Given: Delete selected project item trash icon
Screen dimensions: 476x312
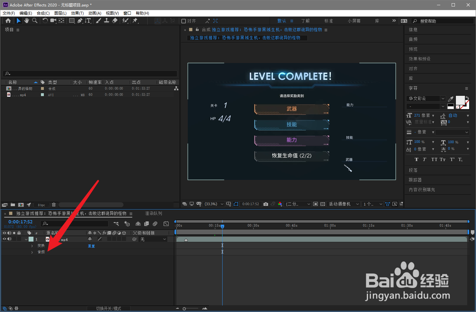Looking at the screenshot, I should 54,205.
